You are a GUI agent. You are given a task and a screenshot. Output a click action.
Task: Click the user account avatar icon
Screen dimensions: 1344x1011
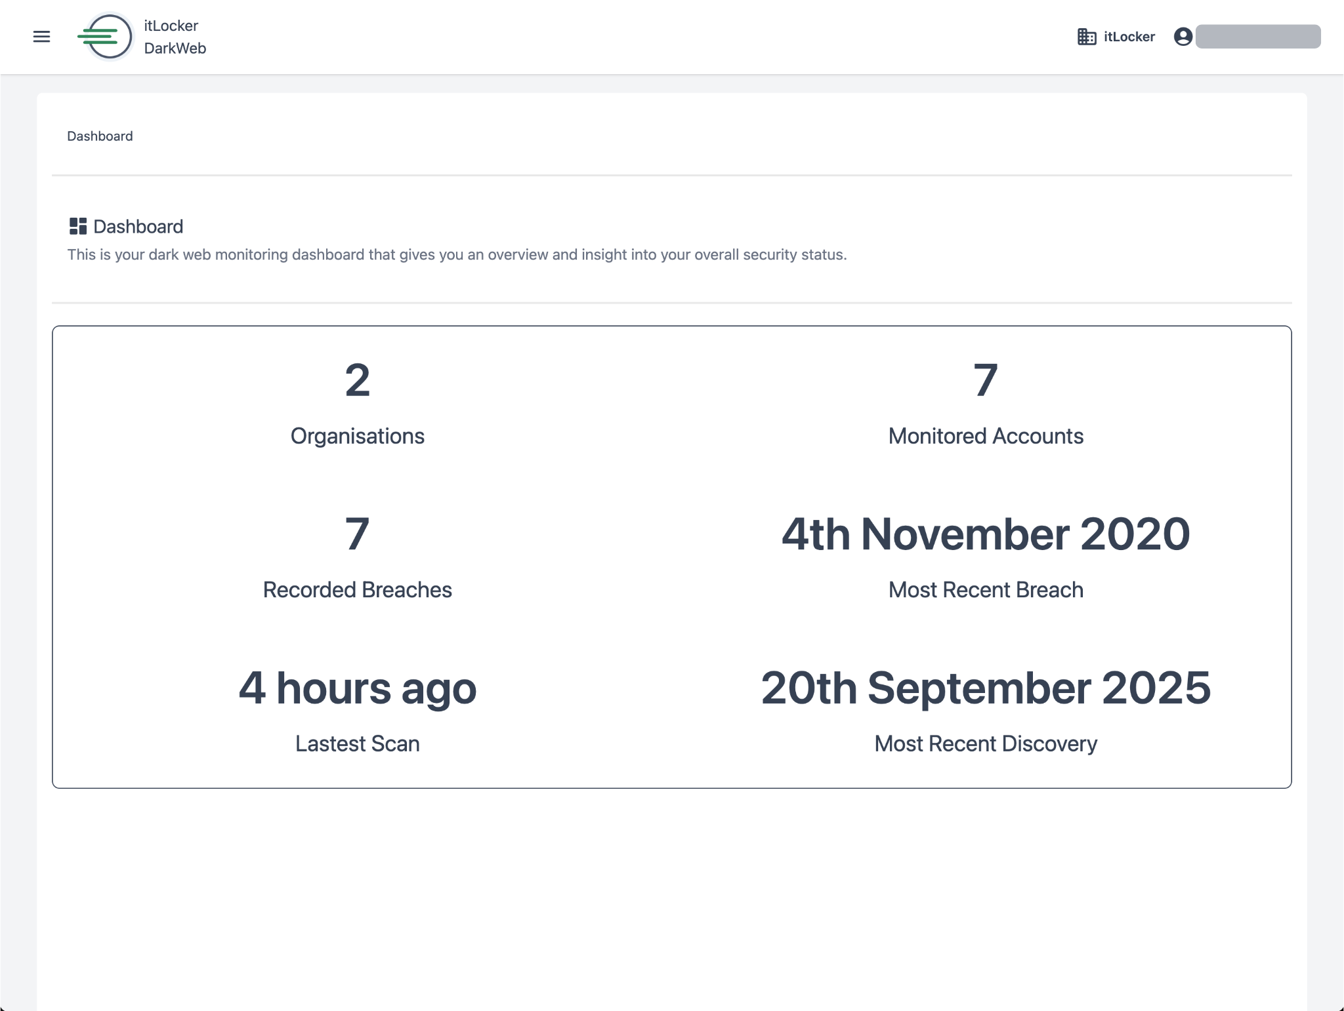(x=1183, y=37)
